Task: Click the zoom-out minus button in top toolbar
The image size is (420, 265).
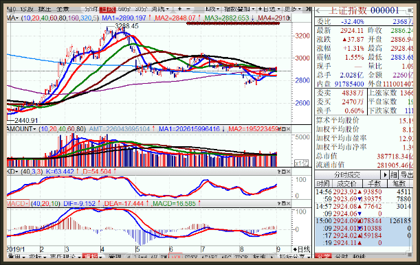Action: (188, 9)
